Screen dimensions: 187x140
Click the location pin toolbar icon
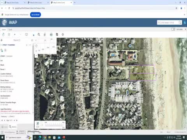click(x=63, y=35)
